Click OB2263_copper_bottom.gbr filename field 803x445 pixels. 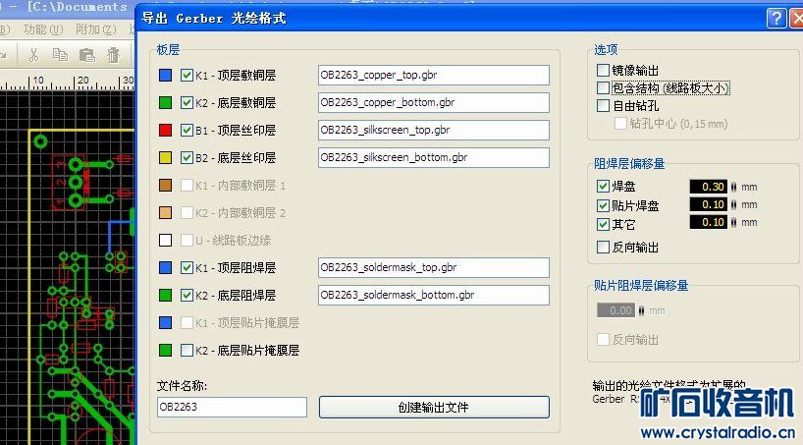tap(434, 102)
